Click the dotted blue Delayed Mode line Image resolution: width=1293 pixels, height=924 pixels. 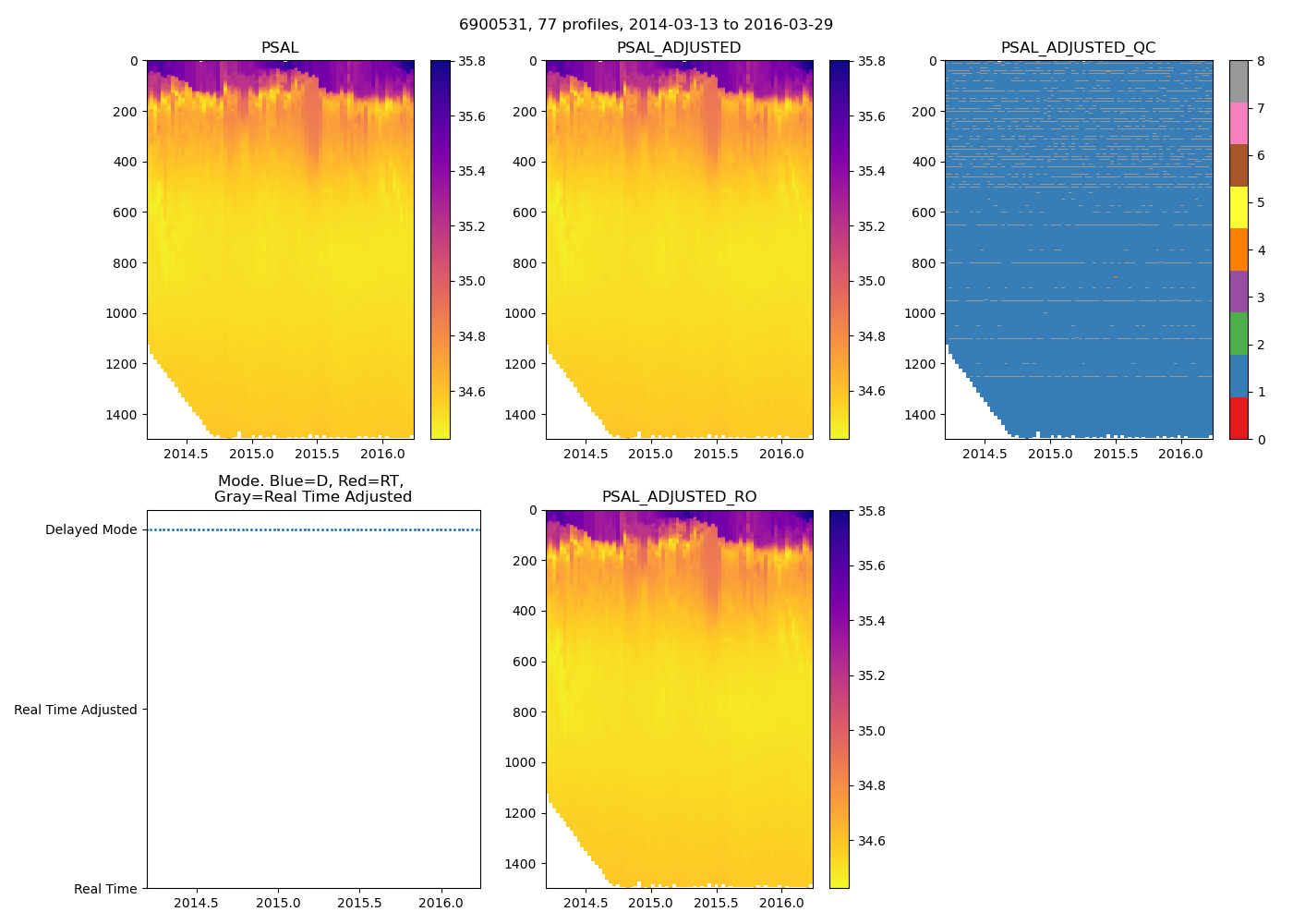(313, 530)
